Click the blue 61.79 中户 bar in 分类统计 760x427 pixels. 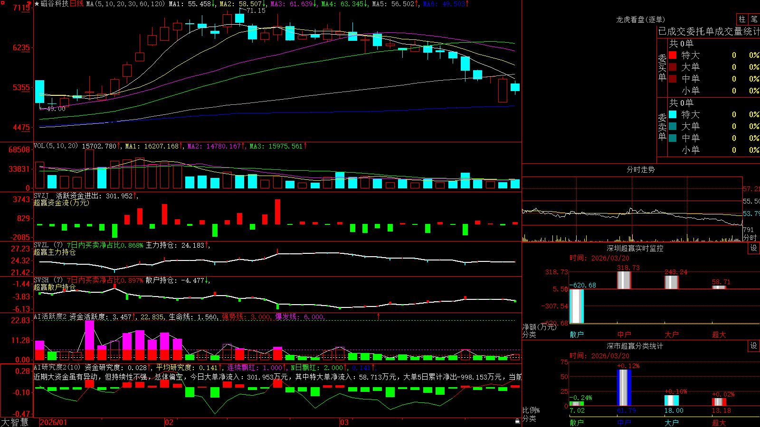[624, 388]
